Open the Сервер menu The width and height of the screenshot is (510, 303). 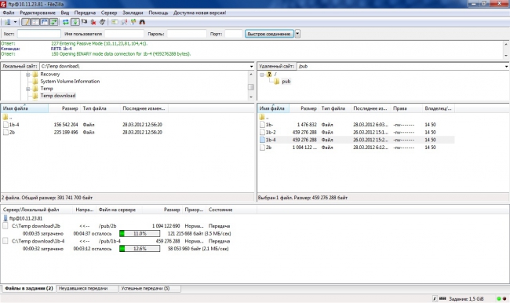pyautogui.click(x=108, y=13)
